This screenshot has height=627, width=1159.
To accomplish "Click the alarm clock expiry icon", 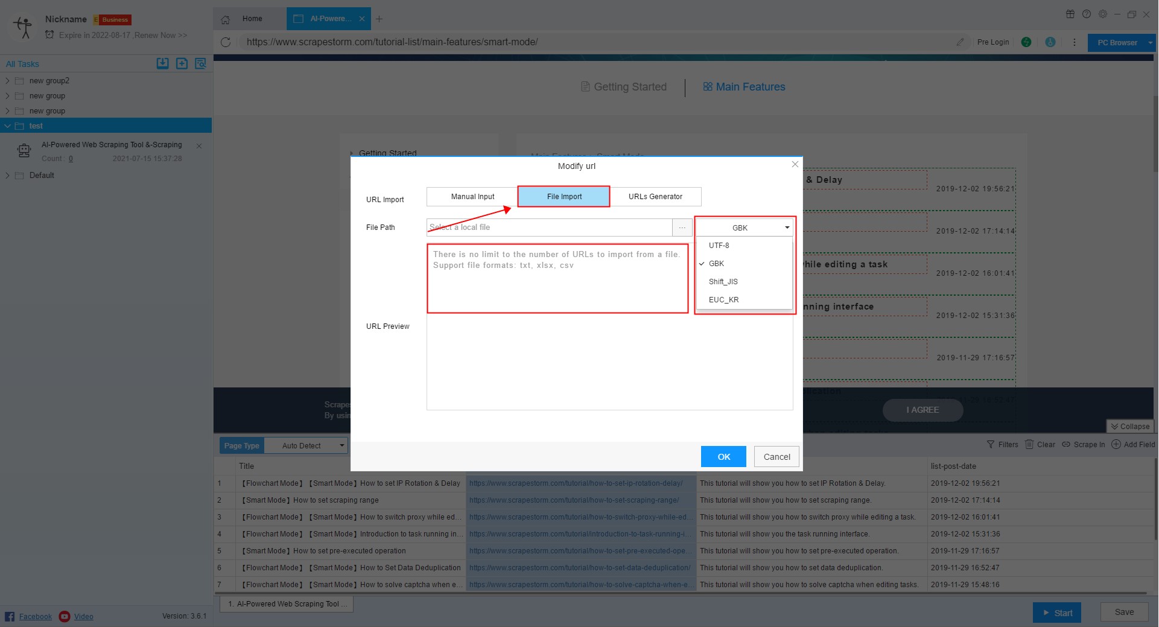I will tap(49, 35).
